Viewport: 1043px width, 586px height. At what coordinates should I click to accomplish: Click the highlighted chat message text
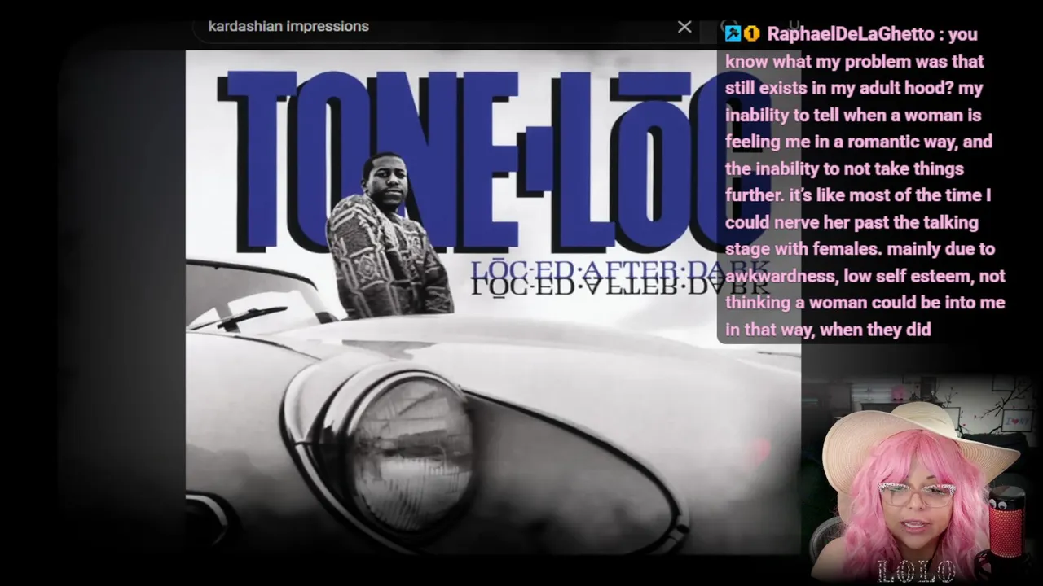coord(865,182)
